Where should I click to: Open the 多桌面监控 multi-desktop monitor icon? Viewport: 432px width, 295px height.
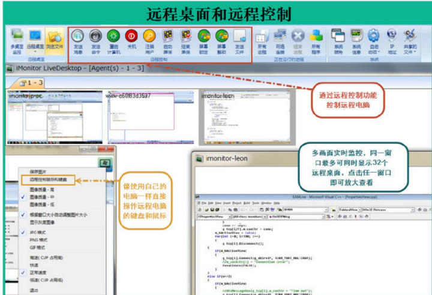17,37
